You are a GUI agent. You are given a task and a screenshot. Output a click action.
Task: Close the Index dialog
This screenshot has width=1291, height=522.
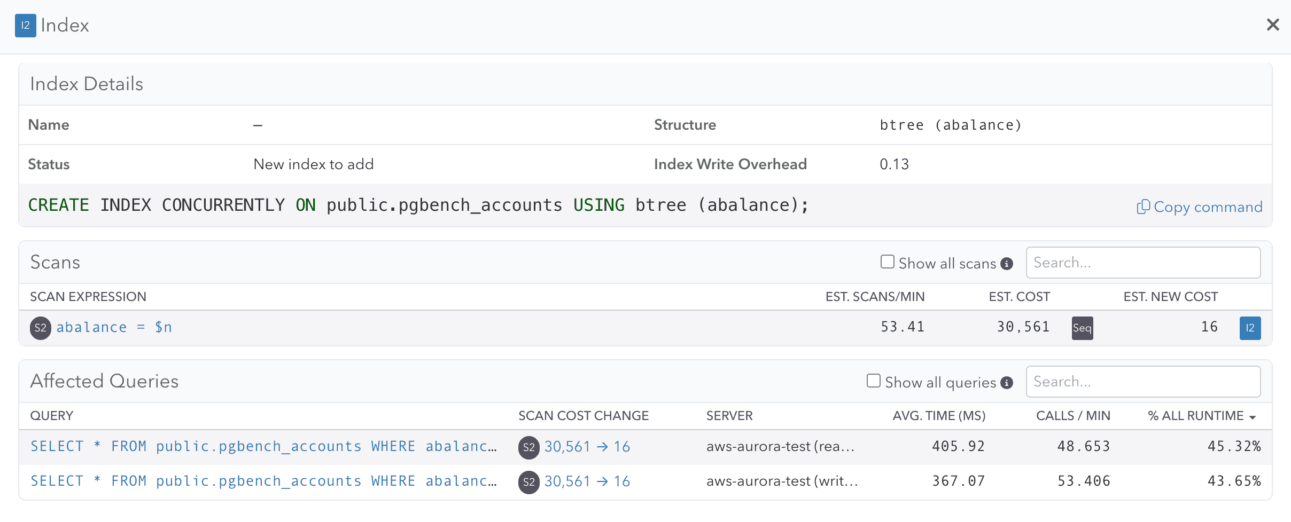(x=1272, y=25)
